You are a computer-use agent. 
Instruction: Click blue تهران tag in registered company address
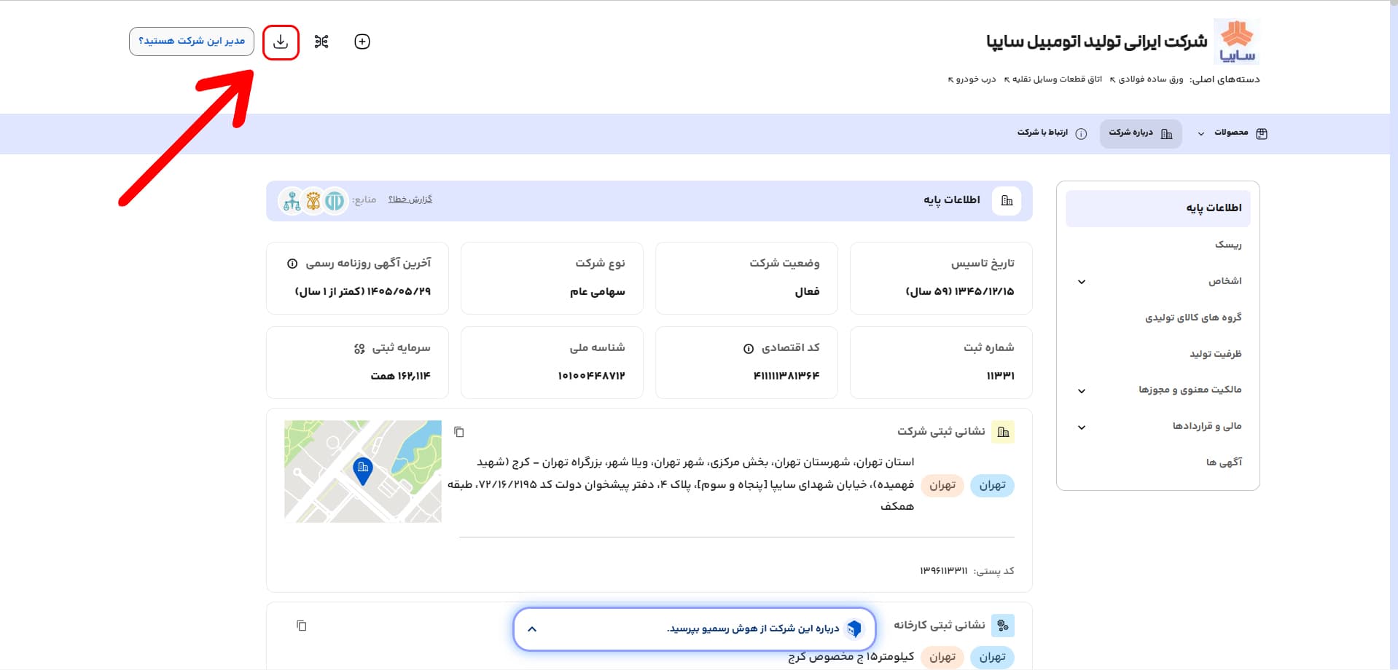coord(992,486)
